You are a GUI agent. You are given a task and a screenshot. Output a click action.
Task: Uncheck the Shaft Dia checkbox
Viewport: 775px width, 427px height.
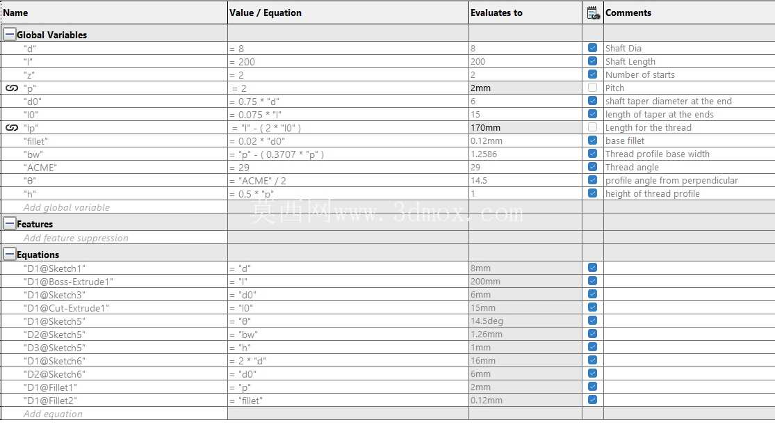tap(593, 48)
